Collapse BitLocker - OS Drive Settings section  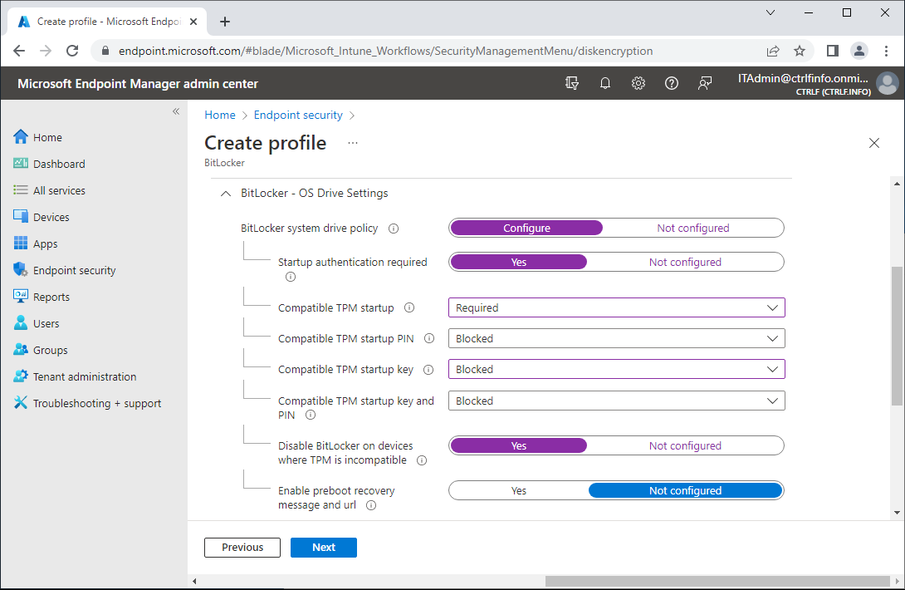[226, 193]
